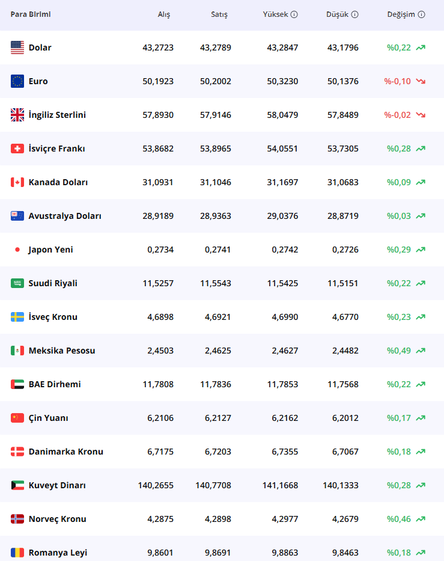This screenshot has width=444, height=561.
Task: Click the Para Birimi column header
Action: (x=30, y=14)
